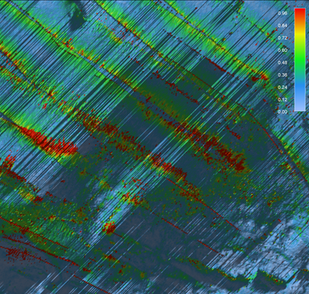Click the red-orange spot left of the legend
This screenshot has height=294, width=309.
point(260,77)
